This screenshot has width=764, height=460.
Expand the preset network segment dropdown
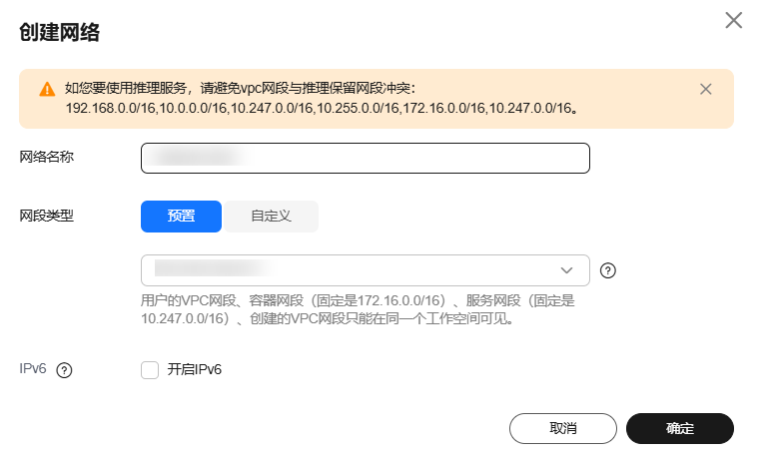[x=365, y=270]
